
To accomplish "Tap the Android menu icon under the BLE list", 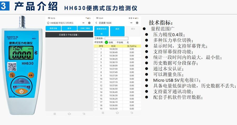I will click(x=55, y=114).
